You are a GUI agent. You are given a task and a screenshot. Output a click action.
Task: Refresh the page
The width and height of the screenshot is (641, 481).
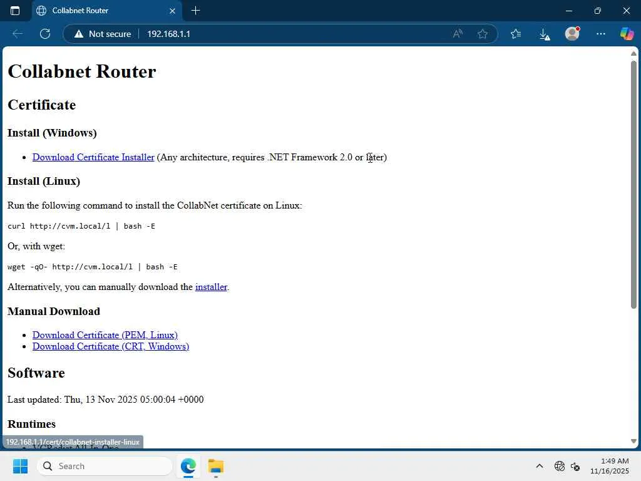45,34
